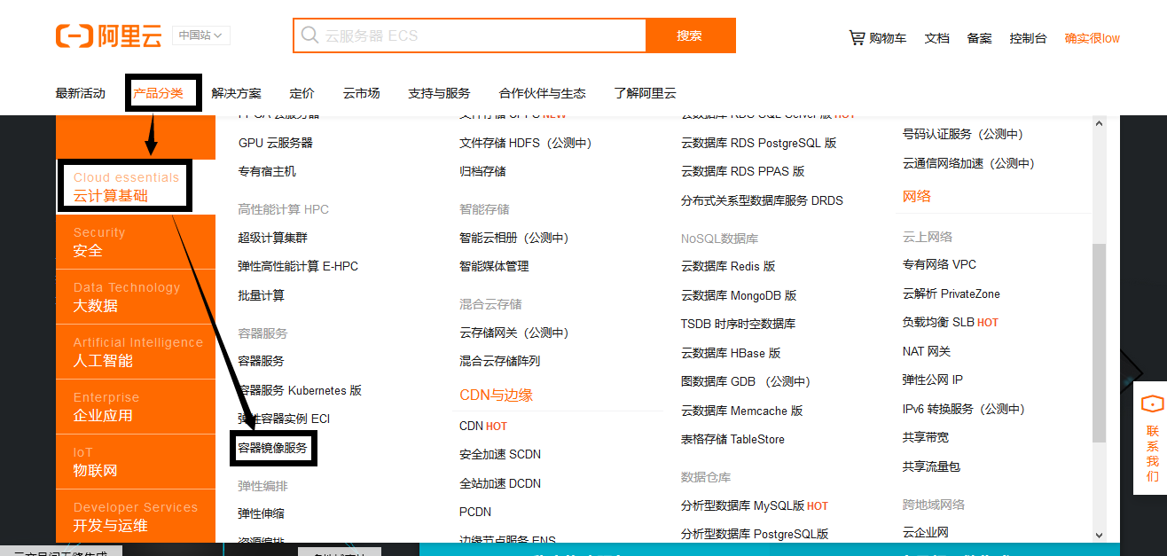Open 分布式关系型数据库服务 DRDS
The width and height of the screenshot is (1167, 556).
(x=762, y=200)
